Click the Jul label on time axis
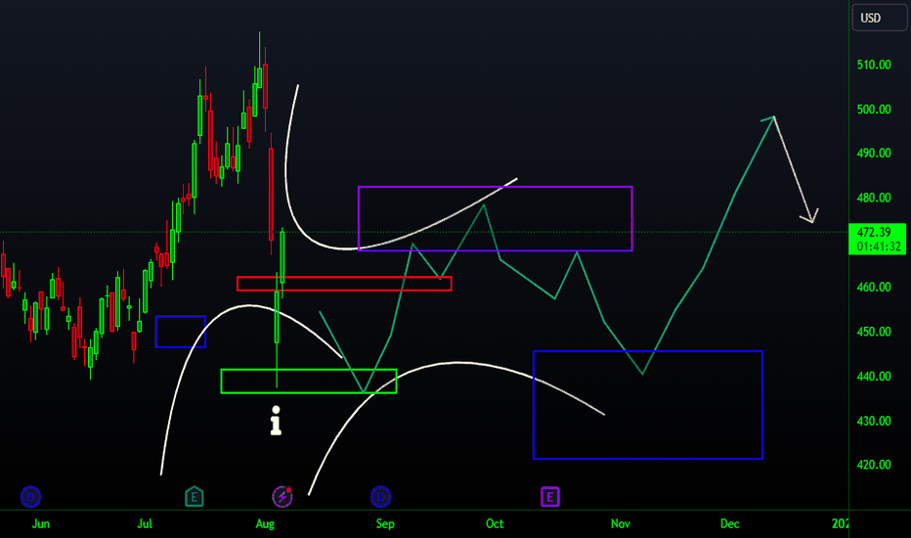This screenshot has height=538, width=911. point(145,523)
